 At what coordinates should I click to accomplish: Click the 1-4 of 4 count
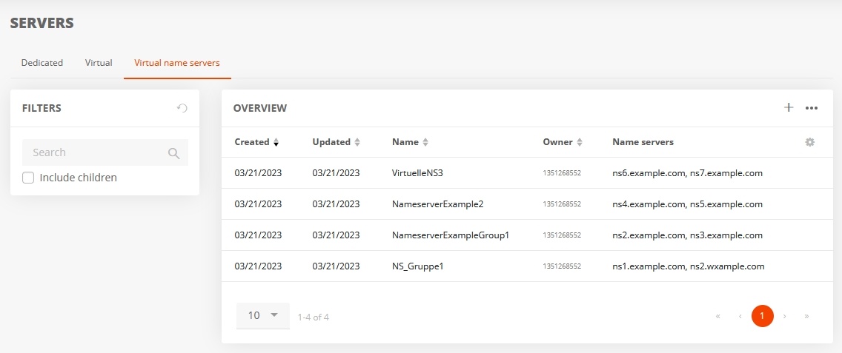coord(313,317)
